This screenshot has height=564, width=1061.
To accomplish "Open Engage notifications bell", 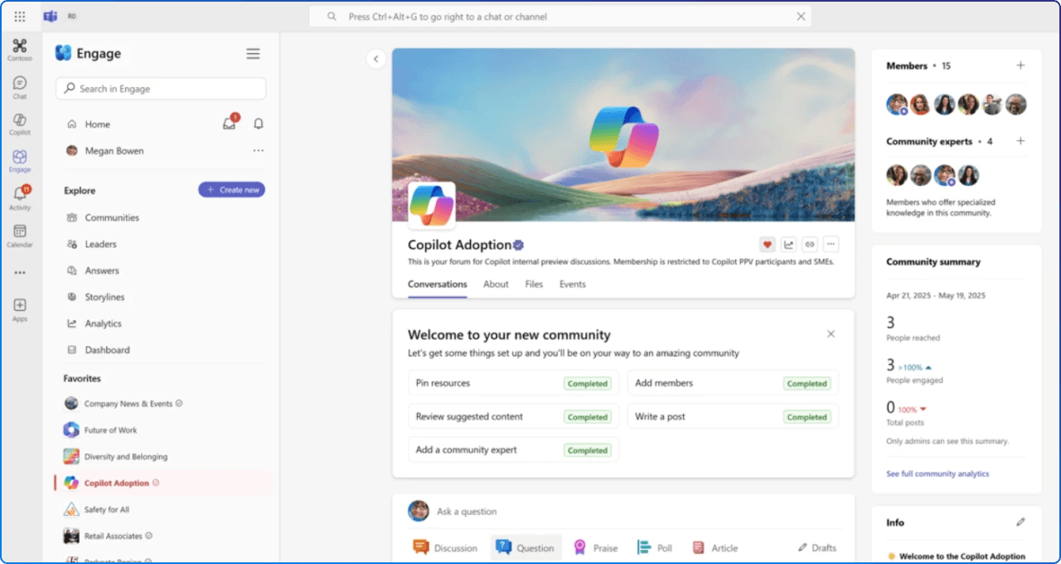I will 259,124.
